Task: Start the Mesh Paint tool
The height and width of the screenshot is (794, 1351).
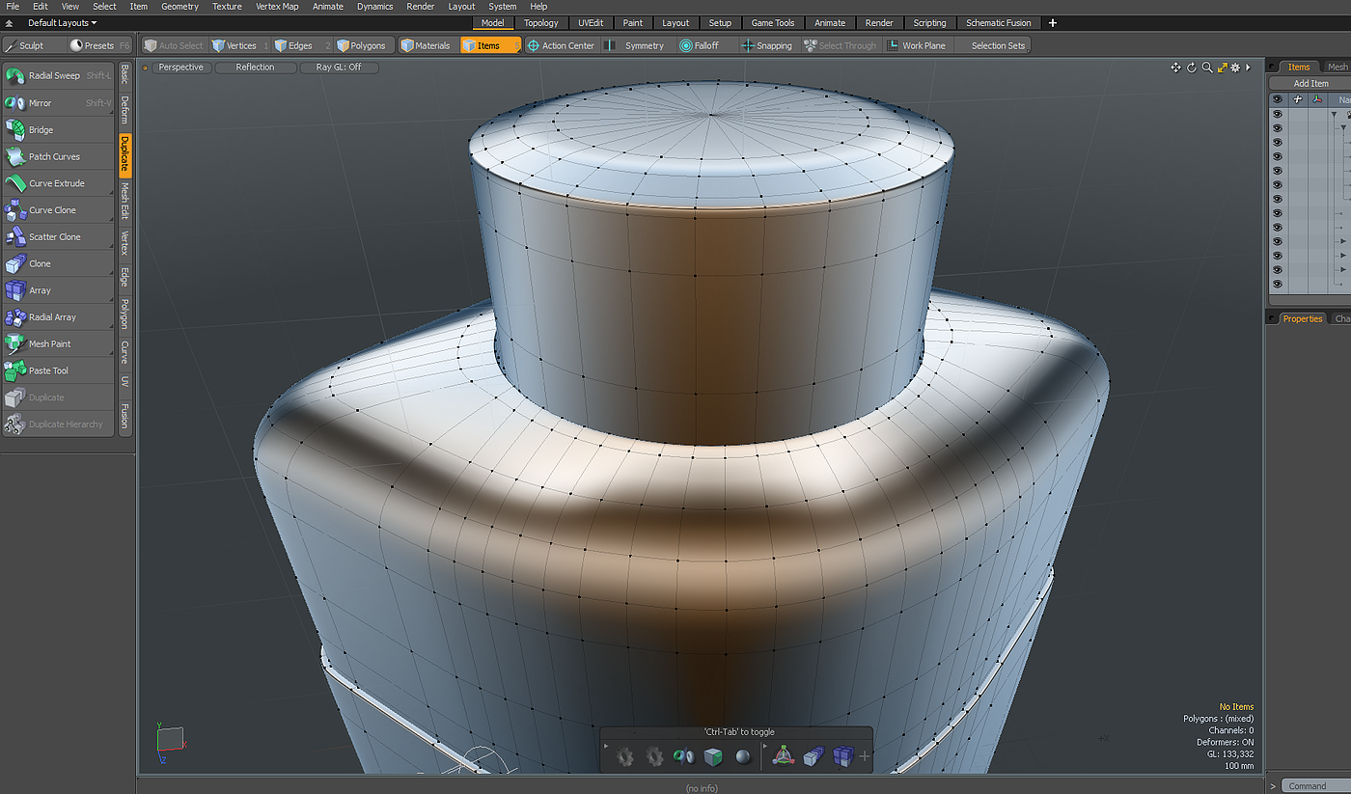Action: [50, 344]
